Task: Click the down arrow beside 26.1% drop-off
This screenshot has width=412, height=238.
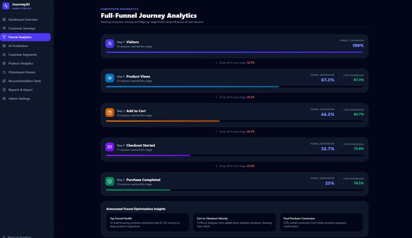Action: (216, 131)
